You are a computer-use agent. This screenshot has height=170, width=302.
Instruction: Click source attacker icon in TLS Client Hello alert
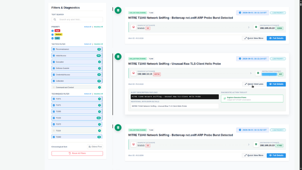click(x=134, y=73)
